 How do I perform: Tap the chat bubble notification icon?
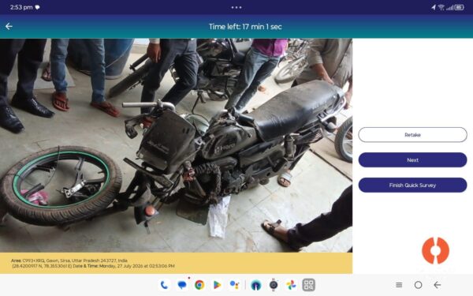37,7
